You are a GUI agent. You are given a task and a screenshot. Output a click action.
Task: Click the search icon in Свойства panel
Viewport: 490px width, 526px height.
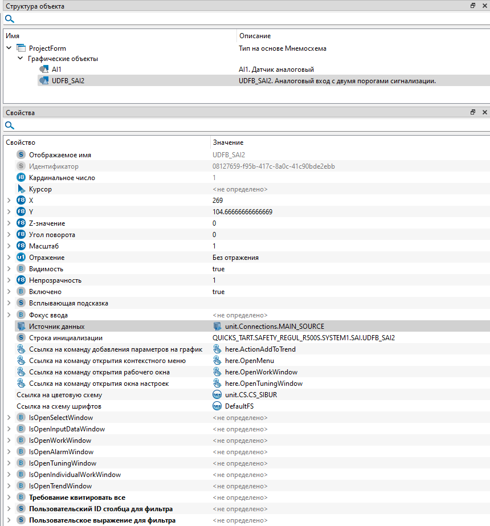(10, 125)
